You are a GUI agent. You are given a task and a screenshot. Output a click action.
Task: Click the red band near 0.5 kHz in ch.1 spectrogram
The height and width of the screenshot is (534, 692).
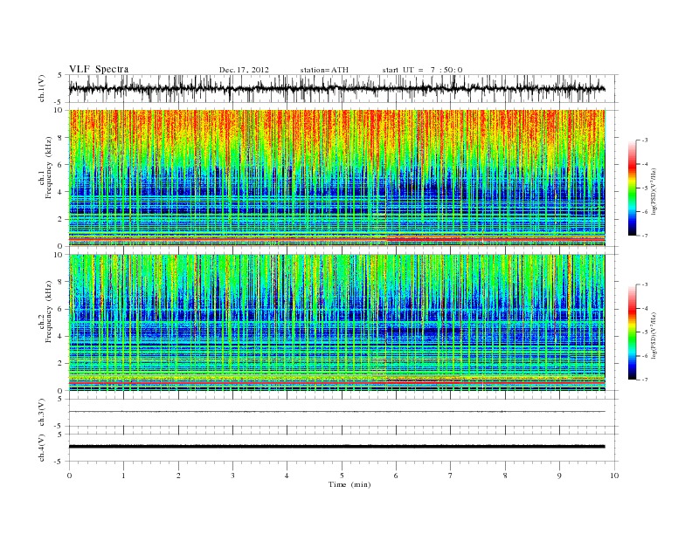pyautogui.click(x=337, y=239)
